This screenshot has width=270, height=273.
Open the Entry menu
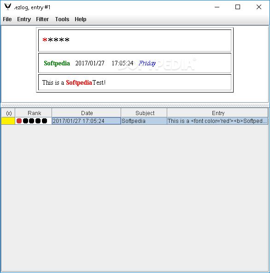click(24, 19)
